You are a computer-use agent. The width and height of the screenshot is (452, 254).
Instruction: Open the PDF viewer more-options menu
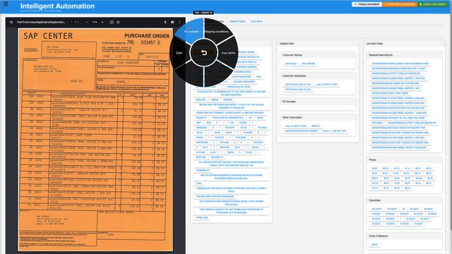(179, 22)
